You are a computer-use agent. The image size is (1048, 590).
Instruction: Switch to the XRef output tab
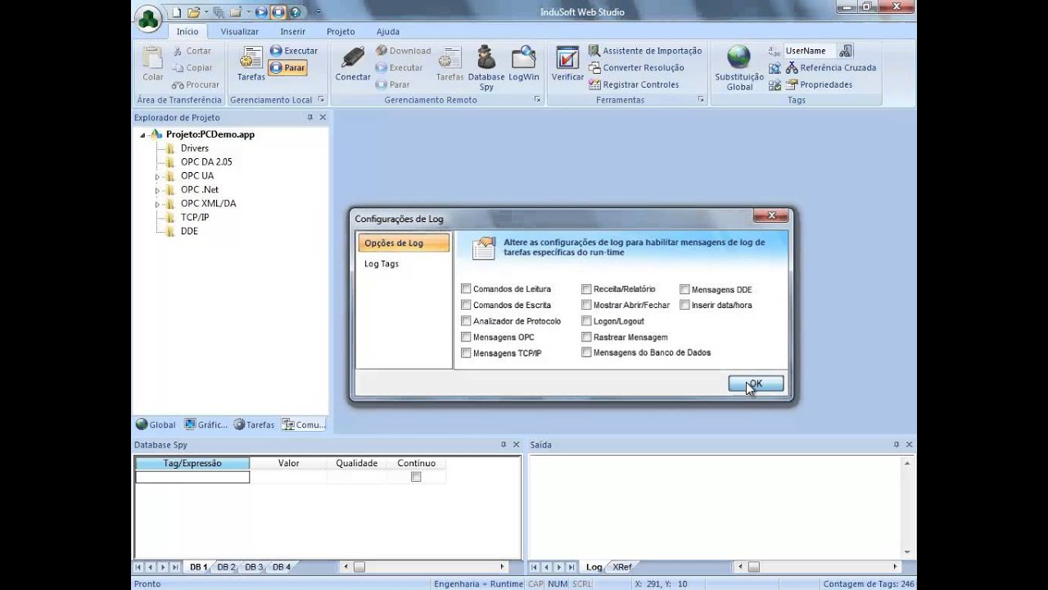(x=622, y=567)
